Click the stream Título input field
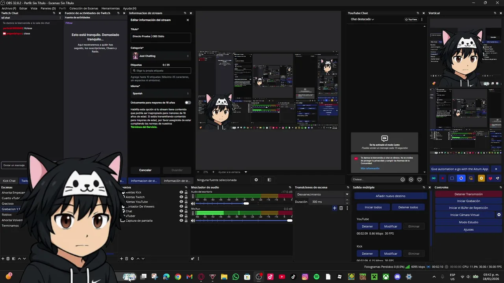Image resolution: width=504 pixels, height=283 pixels. click(161, 37)
